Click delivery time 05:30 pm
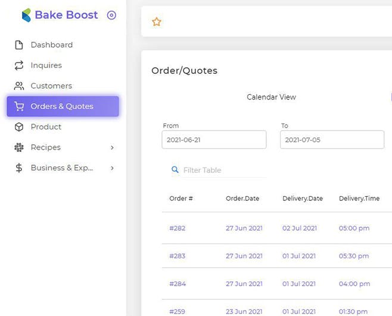 [x=354, y=256]
